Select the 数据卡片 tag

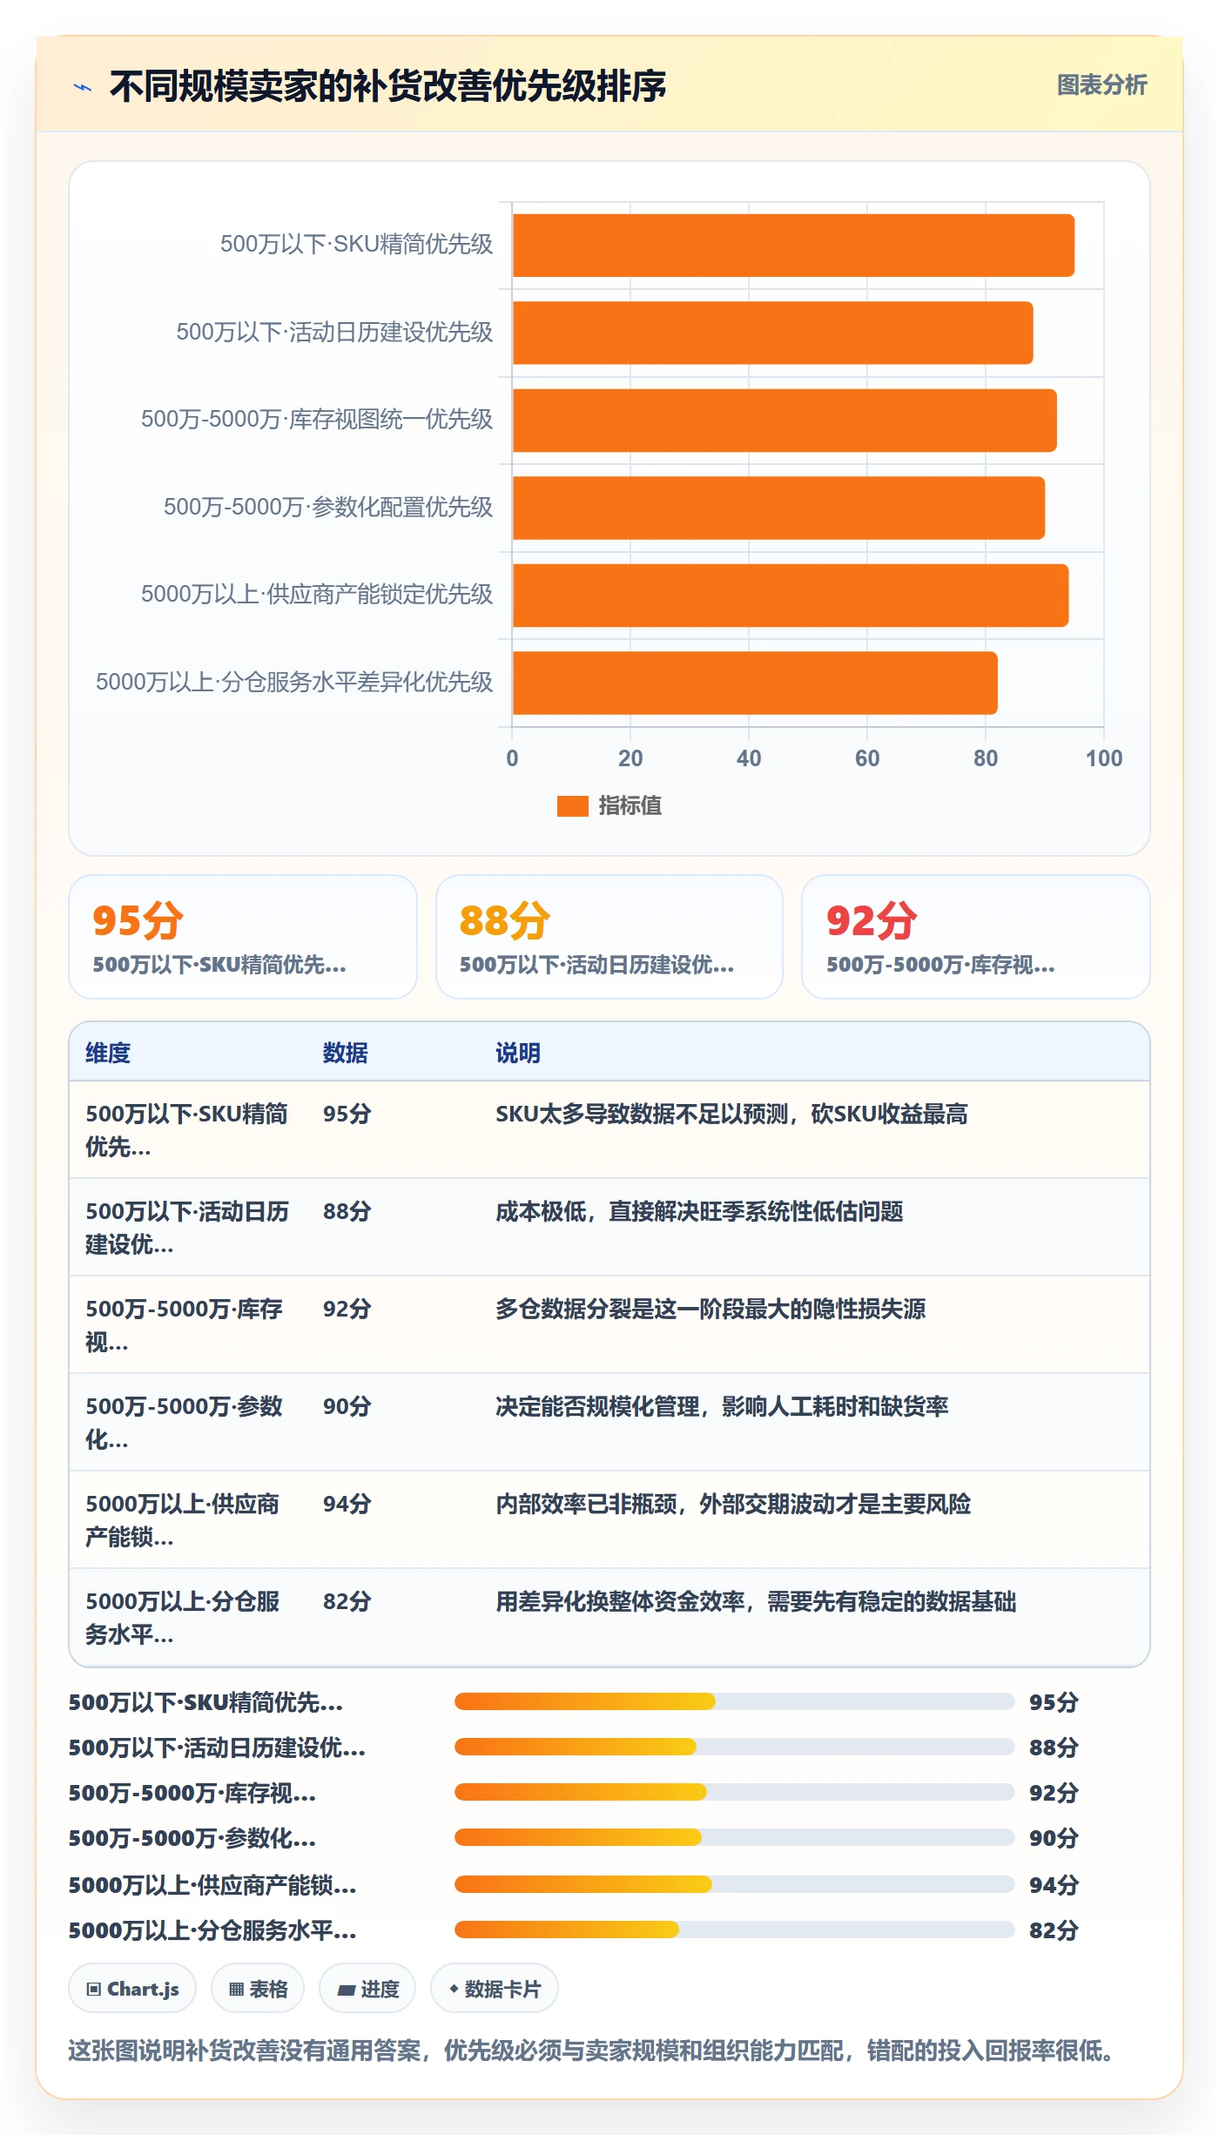495,1989
